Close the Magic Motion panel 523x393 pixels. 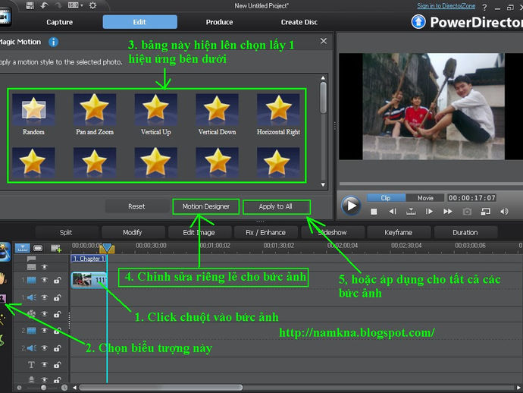pyautogui.click(x=323, y=41)
